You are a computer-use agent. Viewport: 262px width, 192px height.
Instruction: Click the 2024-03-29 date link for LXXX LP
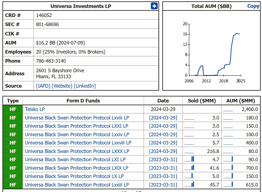point(163,151)
